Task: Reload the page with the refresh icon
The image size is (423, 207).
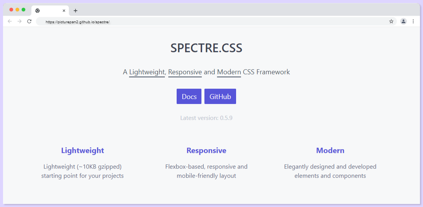Action: pos(29,21)
